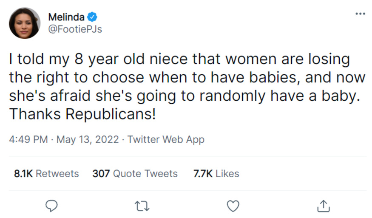This screenshot has width=372, height=218.
Task: Click the 4:49 PM timestamp
Action: [28, 139]
